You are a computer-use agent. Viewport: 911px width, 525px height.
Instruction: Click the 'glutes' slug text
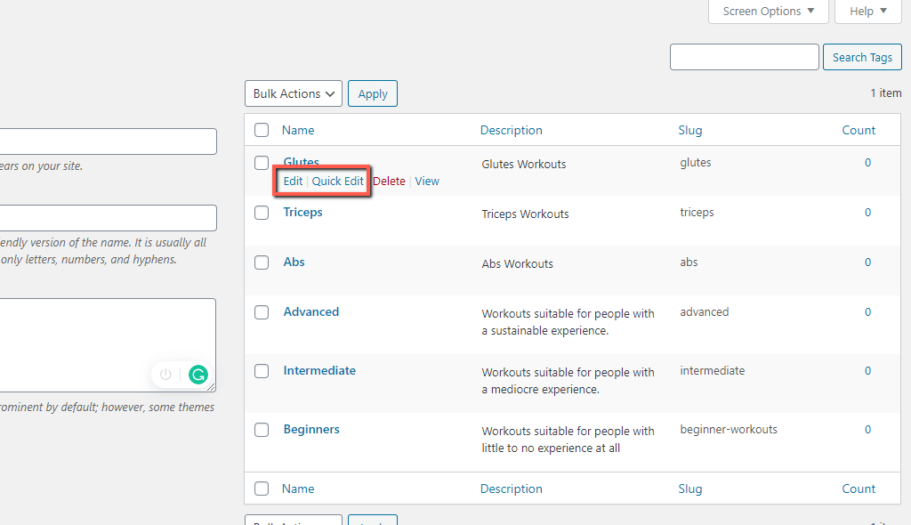click(696, 163)
